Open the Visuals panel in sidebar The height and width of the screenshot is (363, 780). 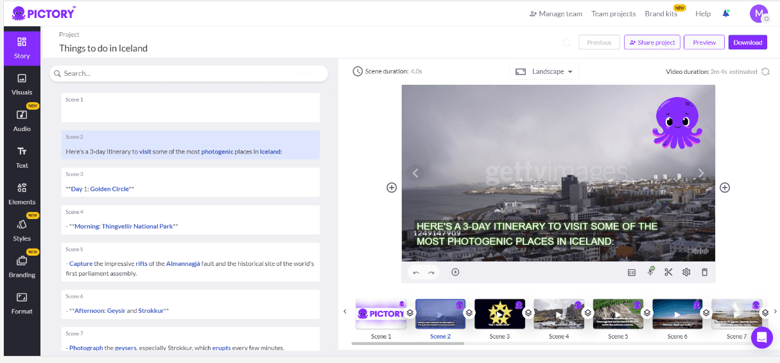click(x=22, y=84)
